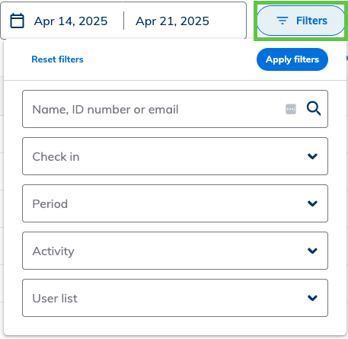The width and height of the screenshot is (348, 339).
Task: Click the divider between the two dates
Action: click(x=123, y=21)
